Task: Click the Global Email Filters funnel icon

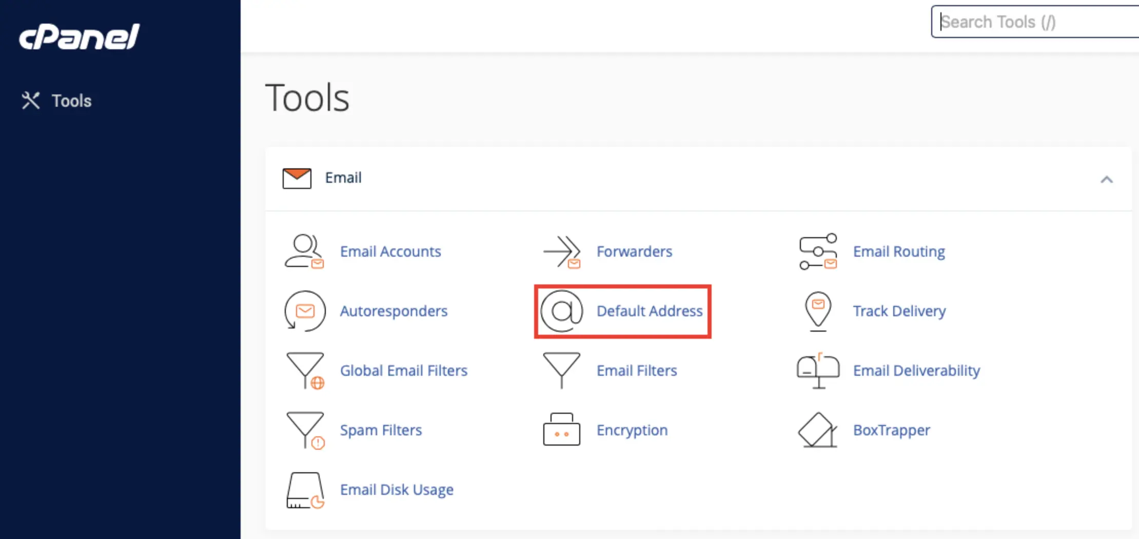Action: [x=305, y=371]
